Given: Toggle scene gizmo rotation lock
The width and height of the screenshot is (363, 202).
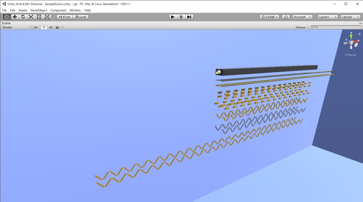Looking at the screenshot, I should [x=359, y=34].
